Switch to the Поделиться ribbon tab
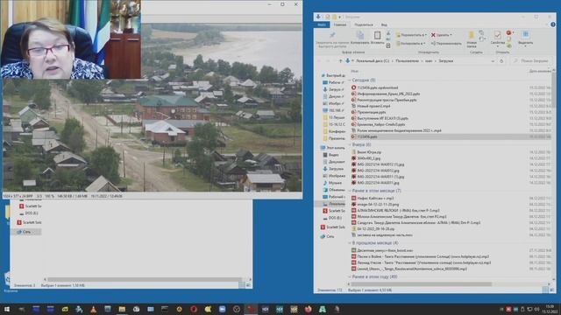The width and height of the screenshot is (561, 315). (364, 24)
